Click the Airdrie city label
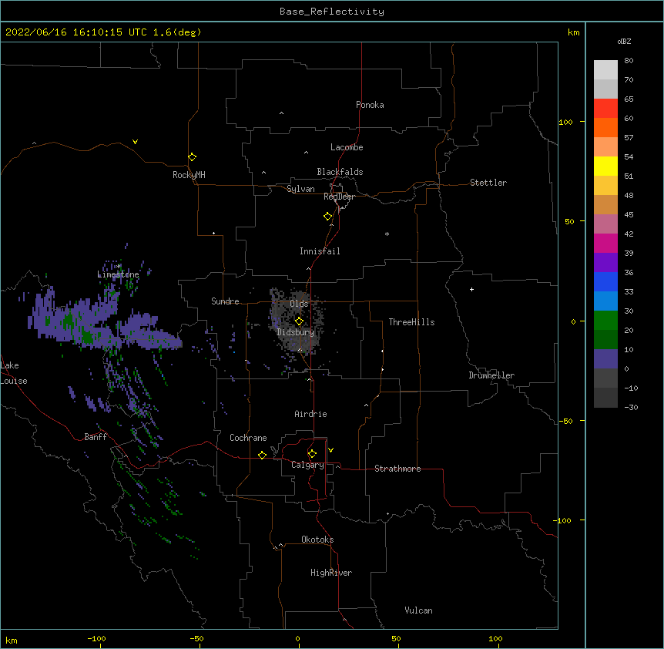664x649 pixels. (311, 414)
